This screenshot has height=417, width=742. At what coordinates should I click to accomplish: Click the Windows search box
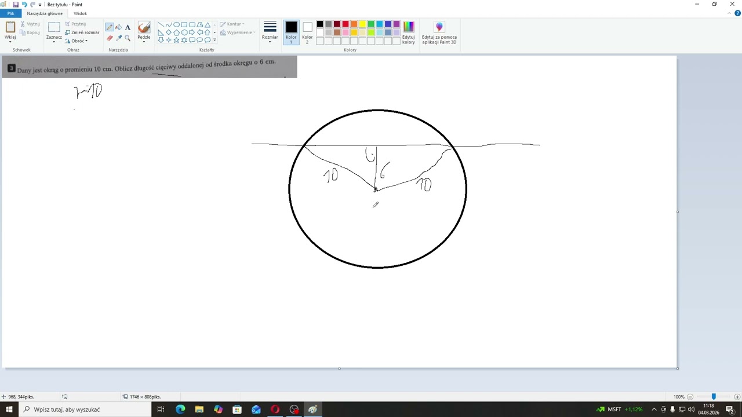[x=85, y=409]
